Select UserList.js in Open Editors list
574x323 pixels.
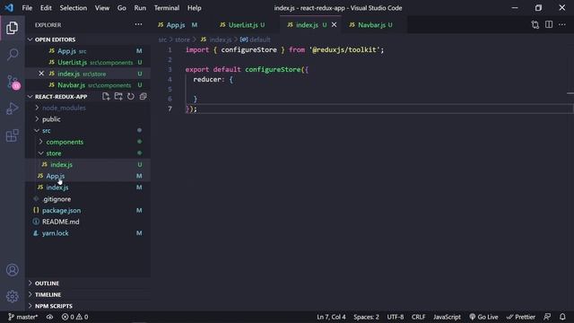click(x=88, y=62)
